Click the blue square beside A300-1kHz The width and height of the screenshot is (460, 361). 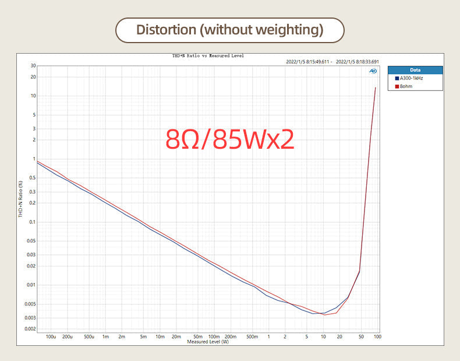click(397, 78)
